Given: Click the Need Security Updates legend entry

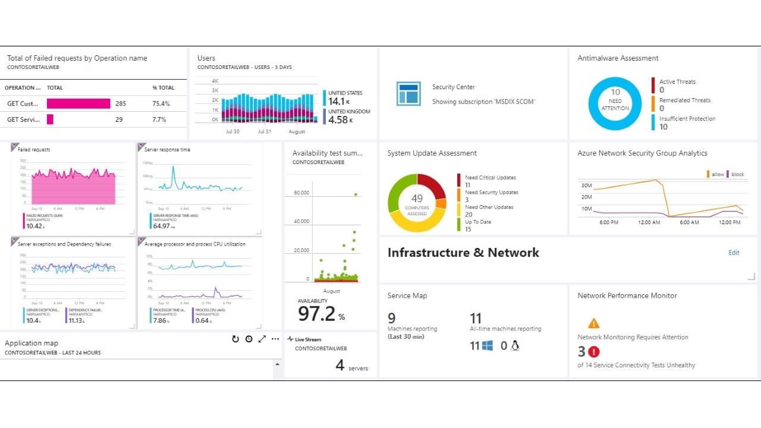Looking at the screenshot, I should 489,196.
